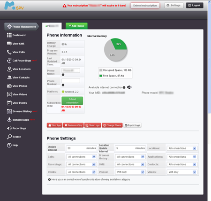Click the Help question mark icon

pos(9,145)
